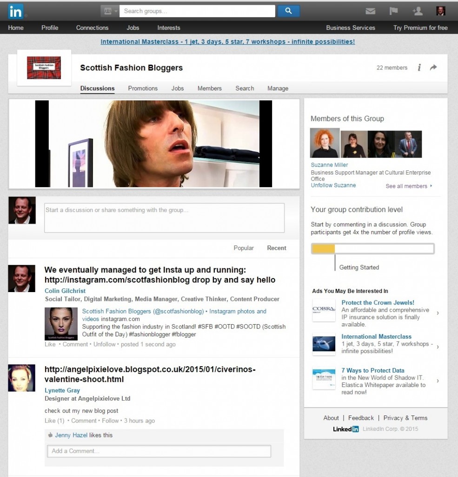458x477 pixels.
Task: Unfollow the Instagram discussion post
Action: pos(105,344)
